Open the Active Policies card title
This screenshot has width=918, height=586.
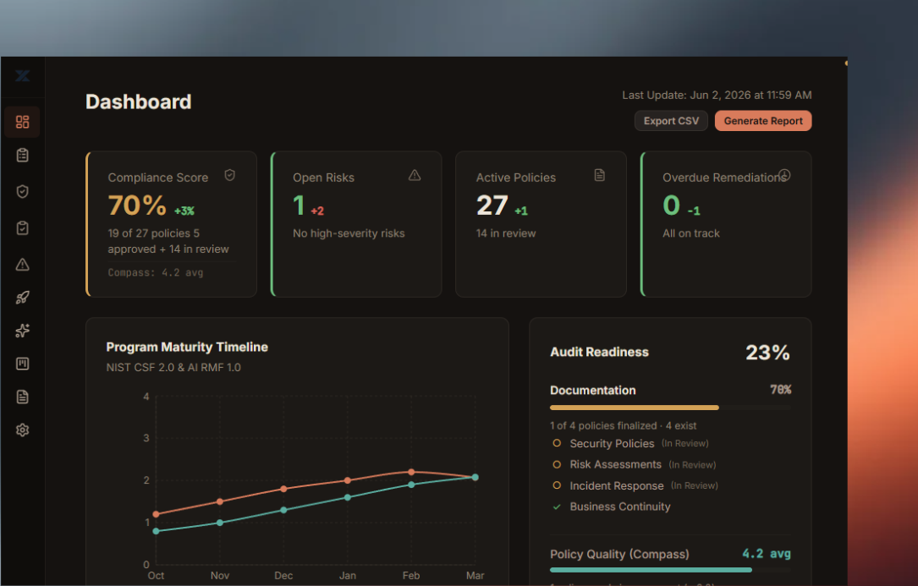(x=516, y=178)
